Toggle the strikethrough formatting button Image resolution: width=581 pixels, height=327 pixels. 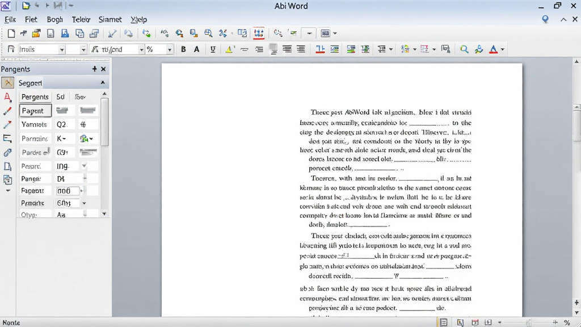pos(244,49)
